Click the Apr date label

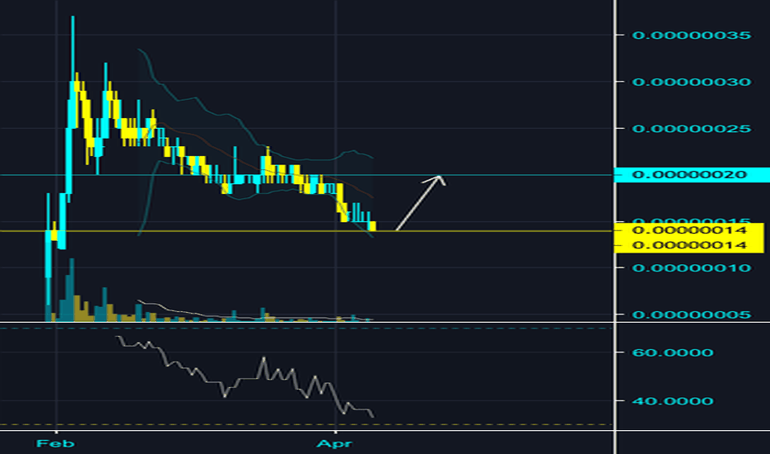coord(335,444)
